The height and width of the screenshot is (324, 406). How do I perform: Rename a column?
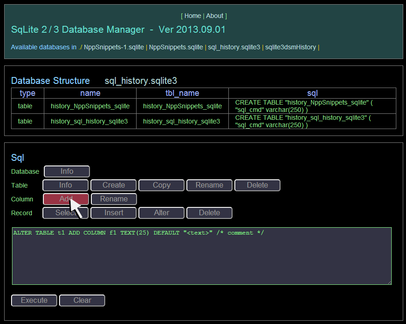[x=113, y=199]
